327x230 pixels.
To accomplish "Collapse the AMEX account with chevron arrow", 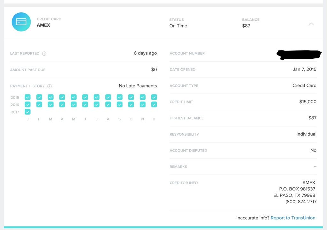I will click(311, 24).
